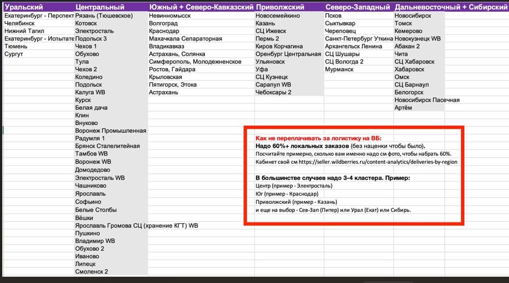The height and width of the screenshot is (283, 509).
Task: Click the Новокузнецк WB cell
Action: (419, 39)
